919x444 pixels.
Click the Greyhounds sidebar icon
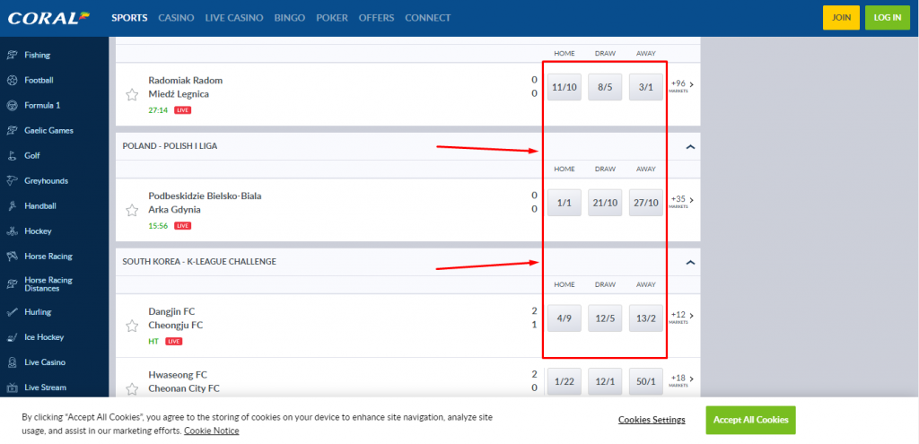13,180
